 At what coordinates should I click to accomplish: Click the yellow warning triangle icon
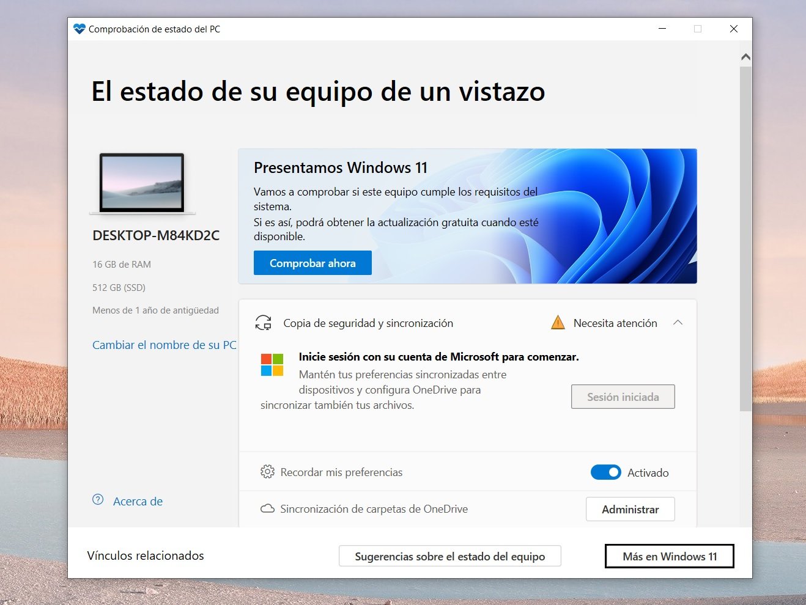click(x=558, y=322)
